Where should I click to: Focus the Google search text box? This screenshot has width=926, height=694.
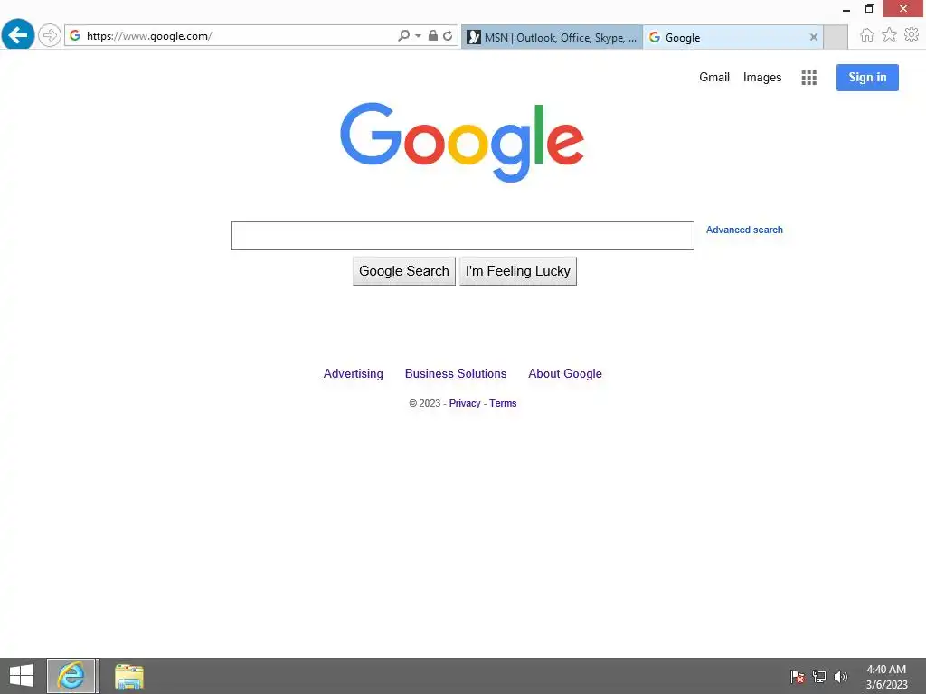click(462, 236)
